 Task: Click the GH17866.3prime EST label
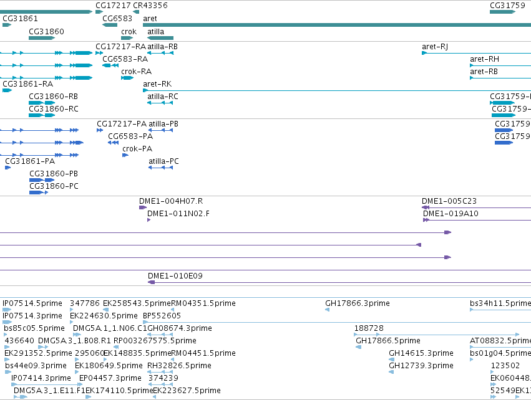click(358, 303)
